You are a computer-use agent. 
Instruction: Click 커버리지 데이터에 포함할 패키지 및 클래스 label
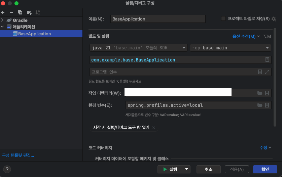click(x=132, y=159)
